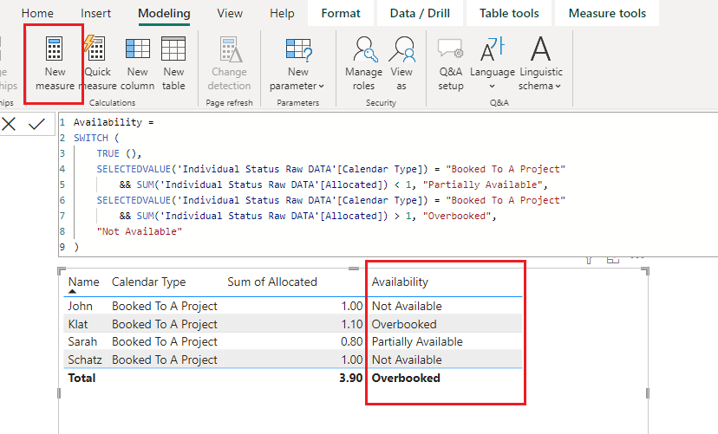The width and height of the screenshot is (718, 434).
Task: Click the bold Overbooked total cell
Action: pos(406,379)
